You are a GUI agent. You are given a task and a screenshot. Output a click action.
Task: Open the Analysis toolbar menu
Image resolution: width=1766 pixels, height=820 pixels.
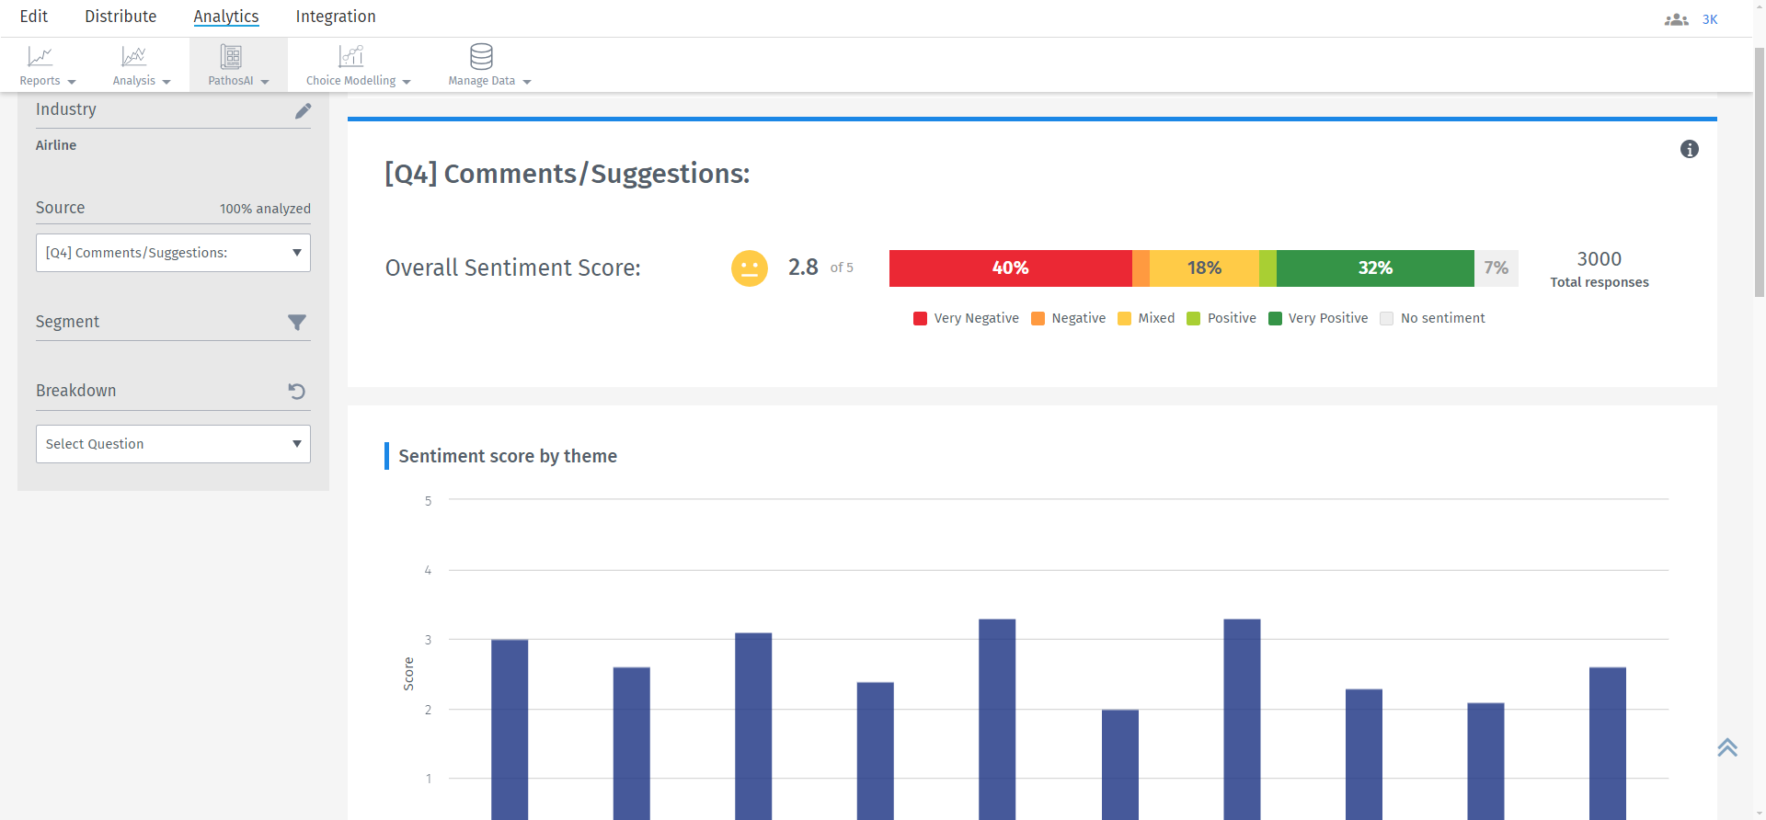142,65
